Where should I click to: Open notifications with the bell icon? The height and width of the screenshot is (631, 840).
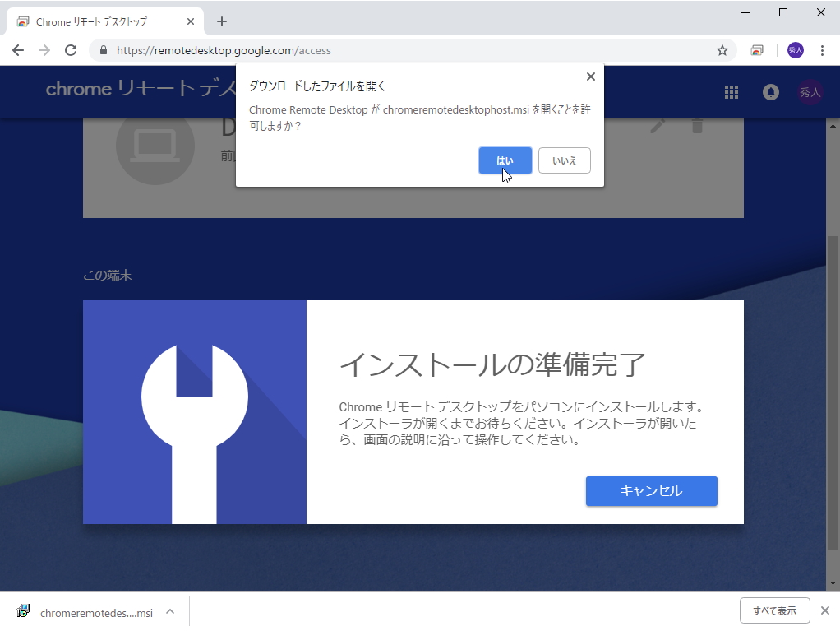[x=770, y=92]
